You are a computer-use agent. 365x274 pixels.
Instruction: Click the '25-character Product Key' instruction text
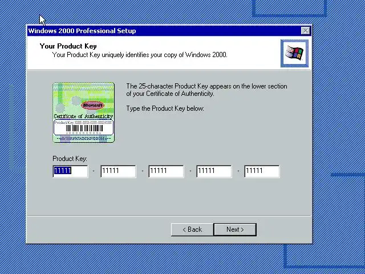click(206, 90)
